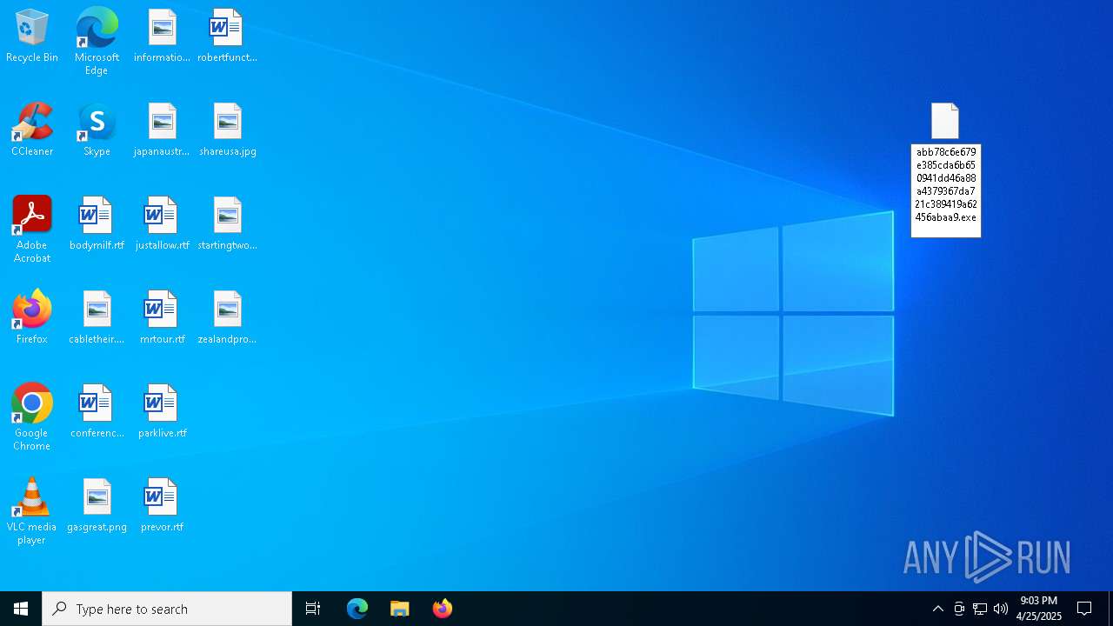Open Task View from the taskbar

tap(313, 609)
